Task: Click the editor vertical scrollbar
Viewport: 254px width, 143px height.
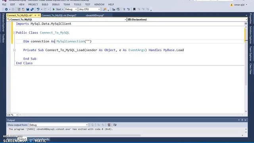Action: point(246,69)
